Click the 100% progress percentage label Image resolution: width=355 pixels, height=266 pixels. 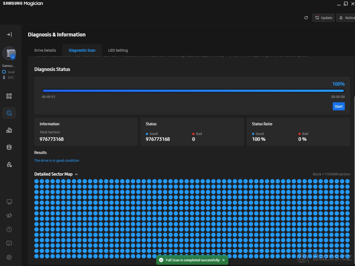[x=338, y=84]
